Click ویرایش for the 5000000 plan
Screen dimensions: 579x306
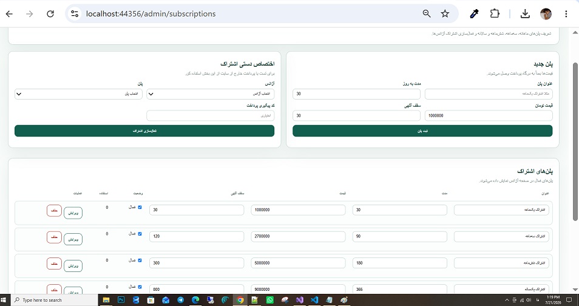click(x=73, y=266)
